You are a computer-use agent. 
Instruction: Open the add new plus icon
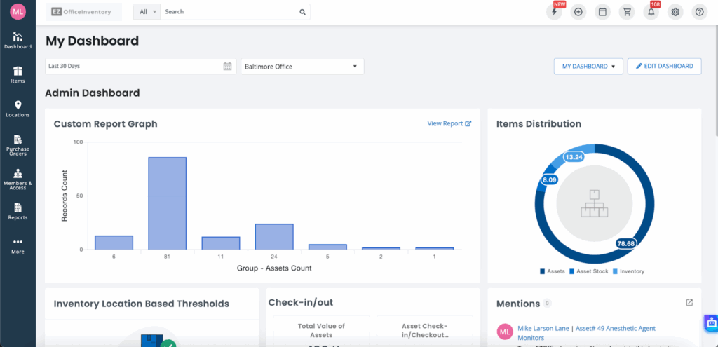click(578, 12)
